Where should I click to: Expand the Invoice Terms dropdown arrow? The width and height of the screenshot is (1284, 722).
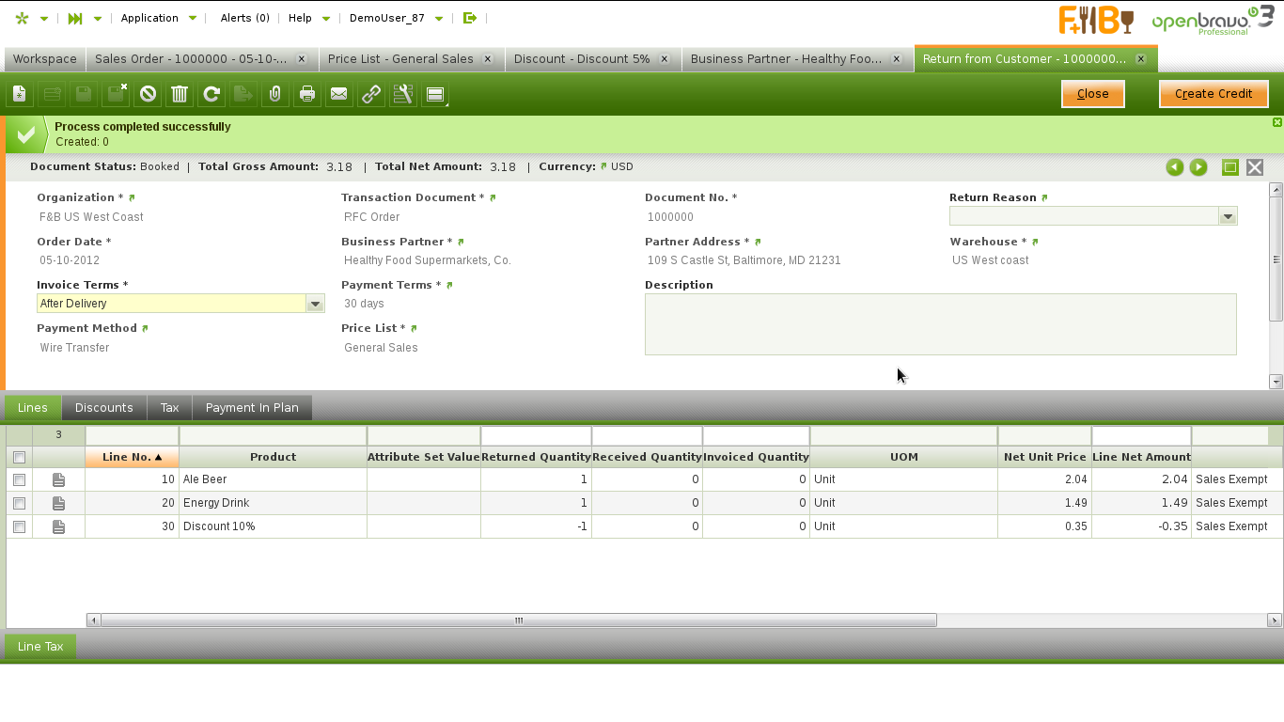click(315, 304)
